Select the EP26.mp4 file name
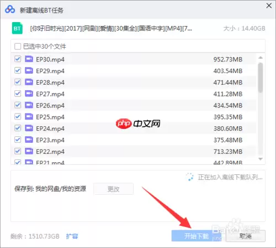 [50, 106]
